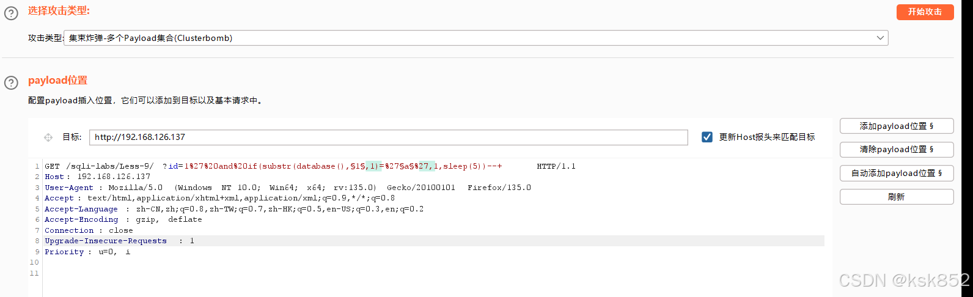Click the 目标 URL input field
973x297 pixels.
click(x=388, y=137)
